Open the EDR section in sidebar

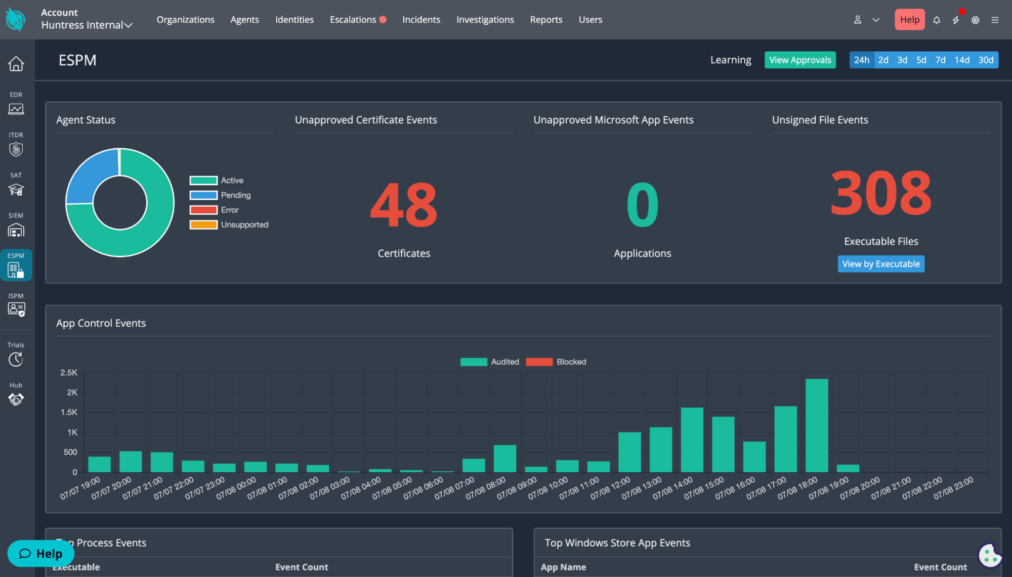16,103
